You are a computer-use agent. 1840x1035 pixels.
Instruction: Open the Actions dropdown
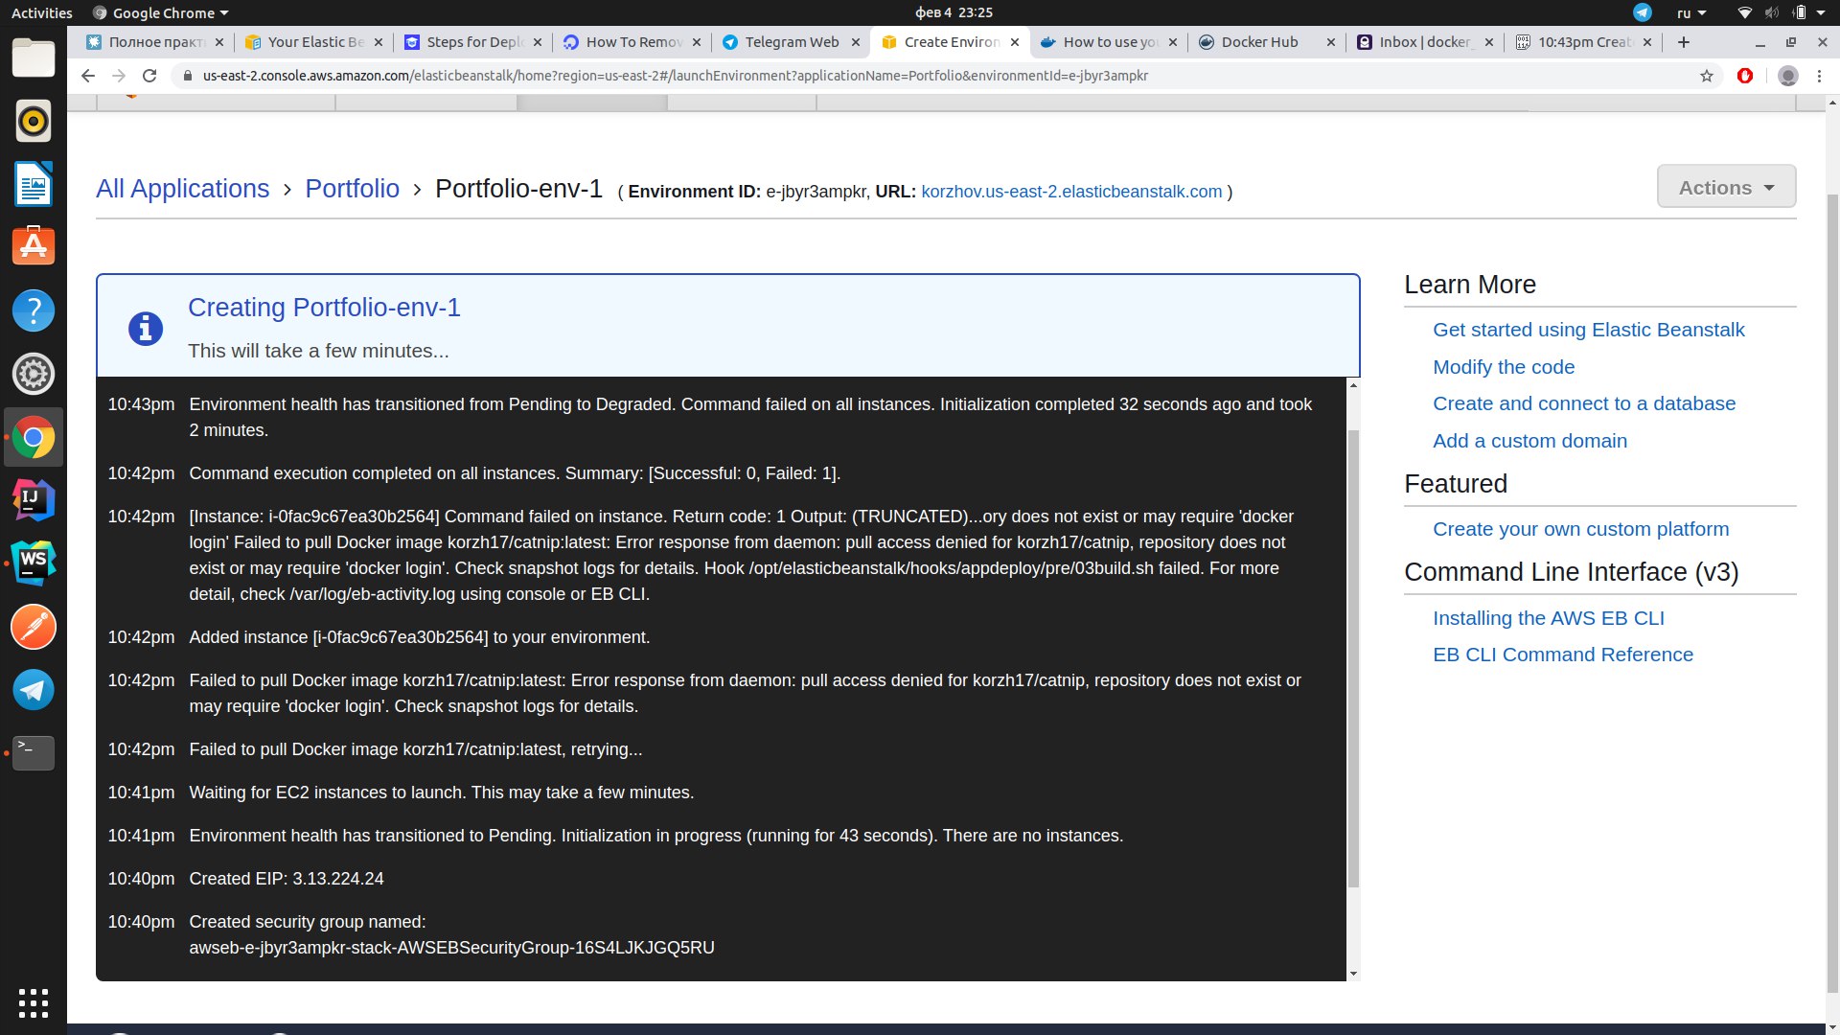(1726, 187)
